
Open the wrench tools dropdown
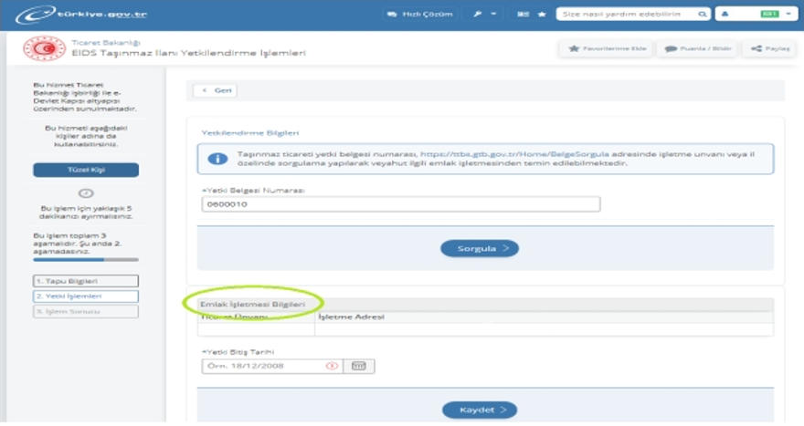coord(485,15)
